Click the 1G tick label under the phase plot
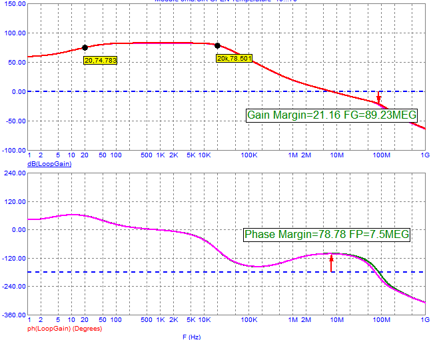Viewport: 441px width, 340px height. click(x=425, y=320)
